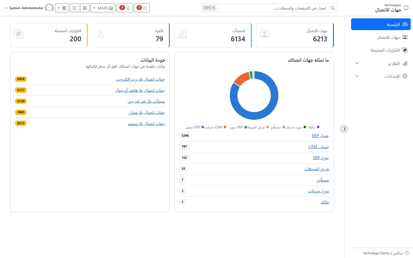The image size is (413, 258).
Task: Click the مرخّص لـ VertixApps Demo footer text
Action: [x=383, y=253]
